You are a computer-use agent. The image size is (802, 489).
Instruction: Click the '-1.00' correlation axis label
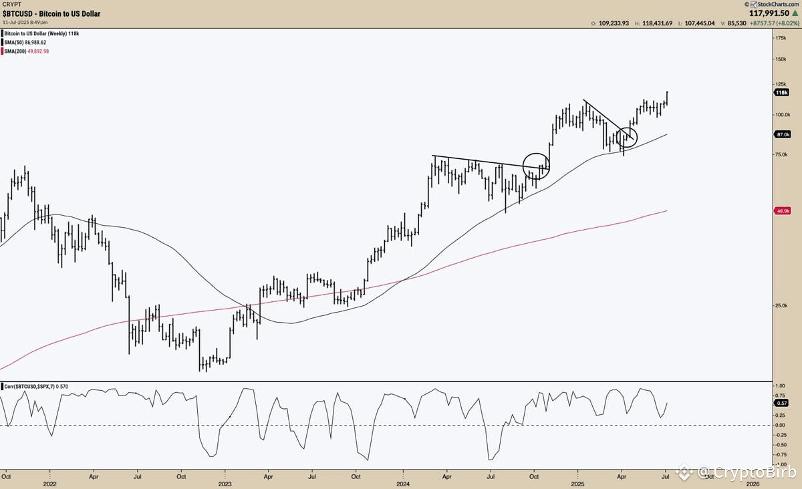click(x=780, y=464)
